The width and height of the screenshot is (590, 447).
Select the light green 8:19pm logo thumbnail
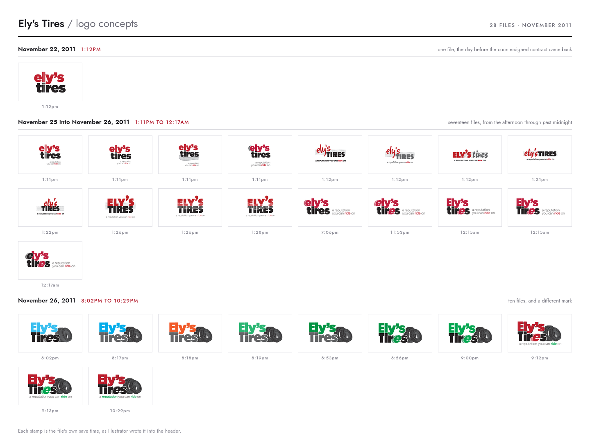260,333
